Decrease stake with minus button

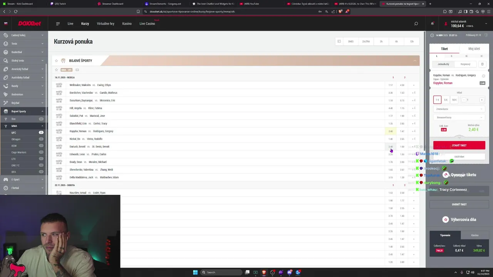(x=464, y=100)
